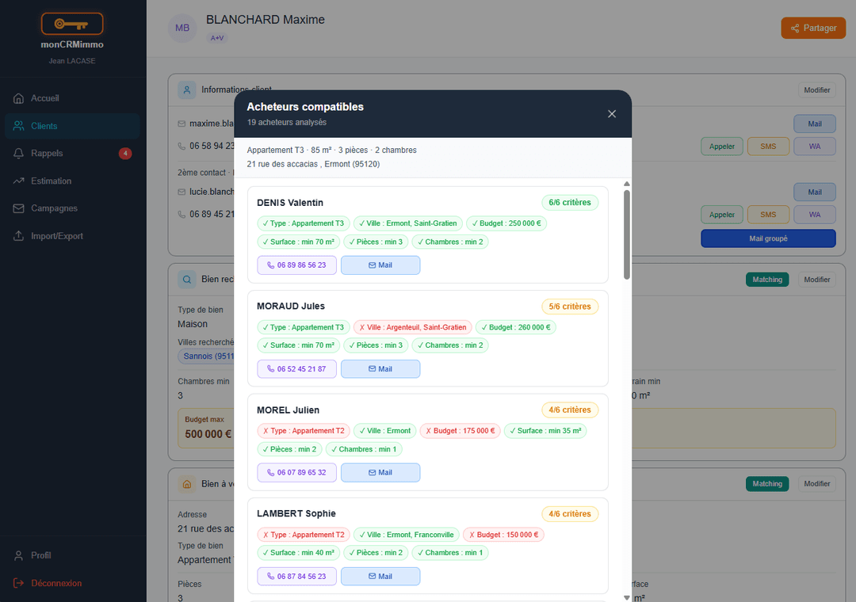Click the Rappels bell icon
Image resolution: width=856 pixels, height=602 pixels.
(18, 154)
